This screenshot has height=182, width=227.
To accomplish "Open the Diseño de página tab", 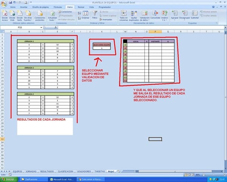I will point(40,7).
